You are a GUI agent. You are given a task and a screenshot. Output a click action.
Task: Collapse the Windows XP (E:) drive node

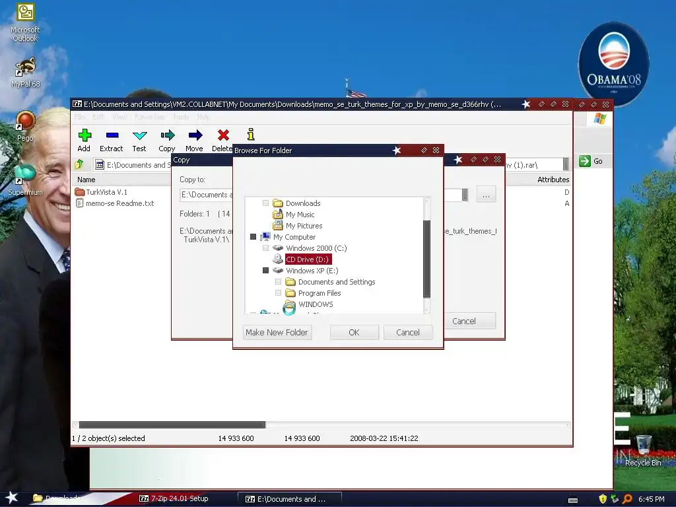pyautogui.click(x=265, y=270)
